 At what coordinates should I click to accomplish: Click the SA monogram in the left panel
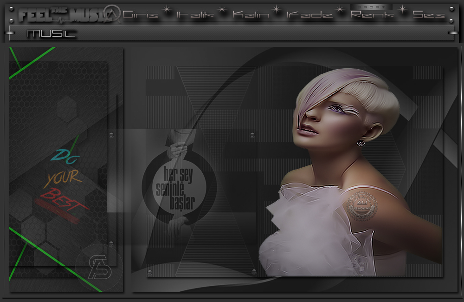[98, 269]
